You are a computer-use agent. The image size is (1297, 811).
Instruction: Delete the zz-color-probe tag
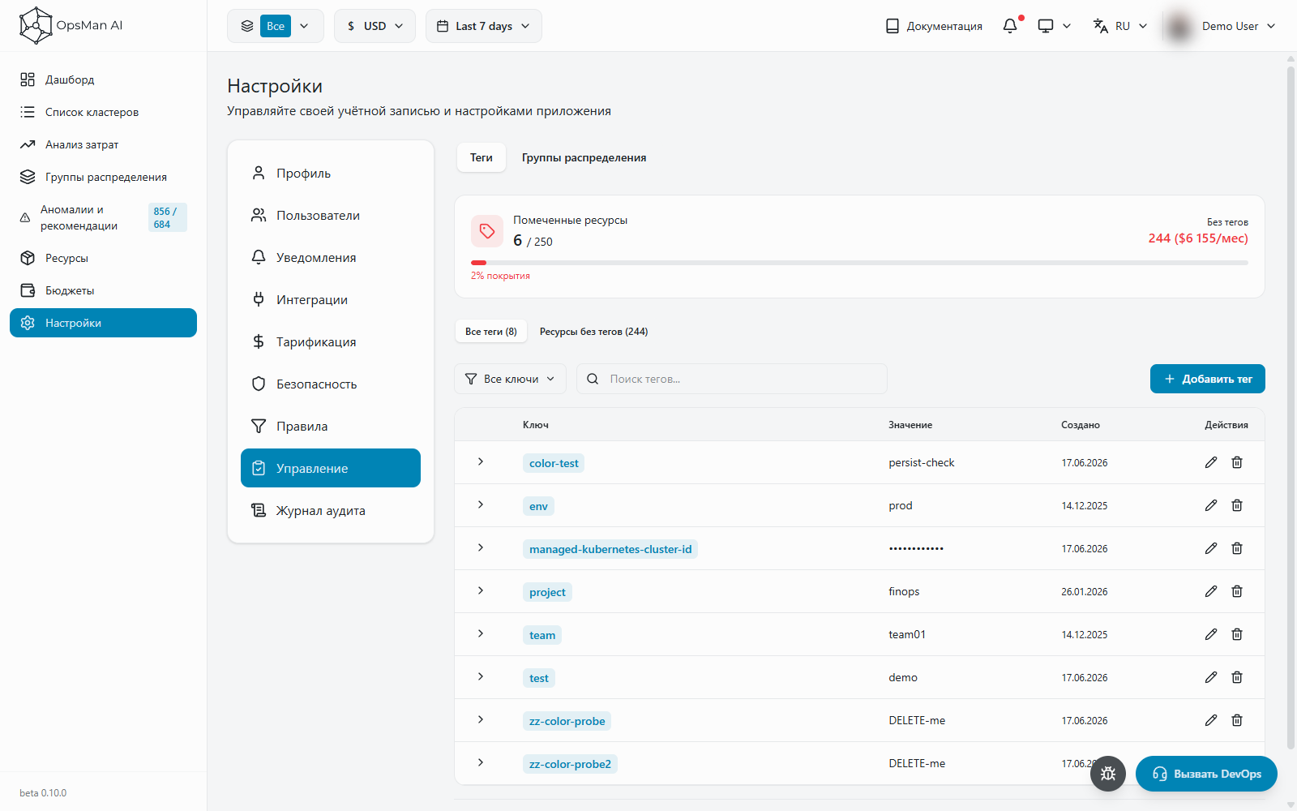click(1237, 720)
